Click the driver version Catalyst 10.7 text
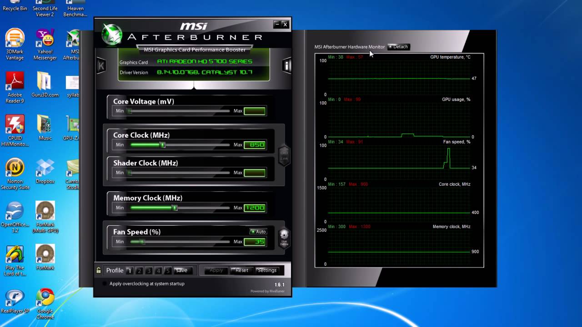Screen dimensions: 582x327 pyautogui.click(x=205, y=72)
